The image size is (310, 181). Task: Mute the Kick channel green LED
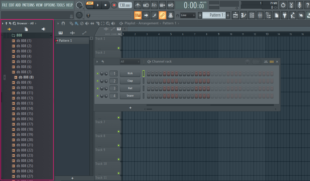(x=98, y=74)
